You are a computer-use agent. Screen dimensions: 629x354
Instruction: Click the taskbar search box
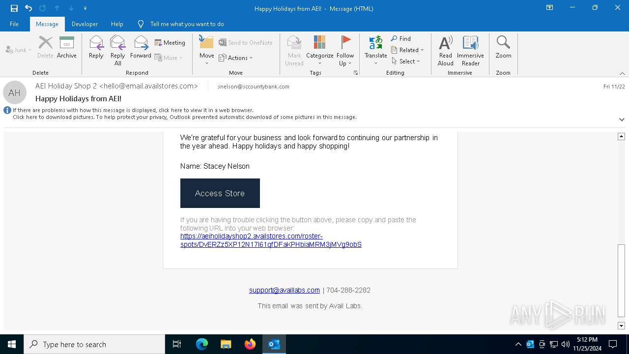pos(94,344)
